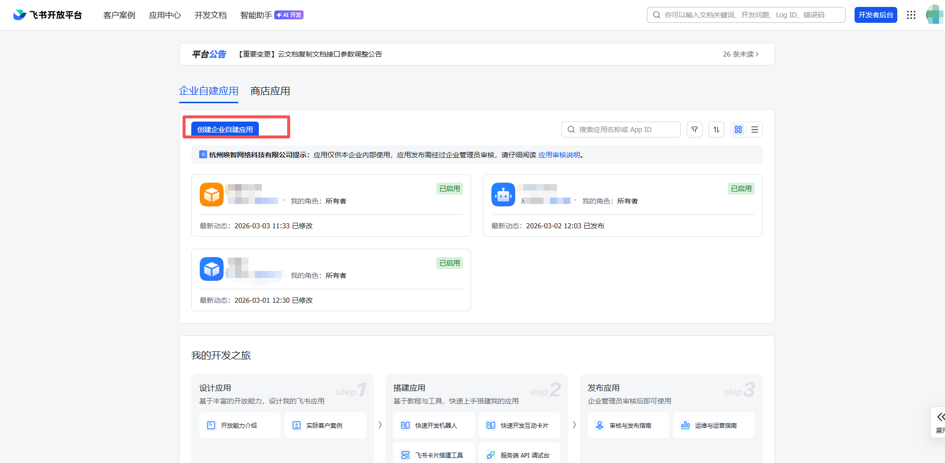The height and width of the screenshot is (463, 945).
Task: Open the 飞书卡片搭建工具
Action: [433, 454]
